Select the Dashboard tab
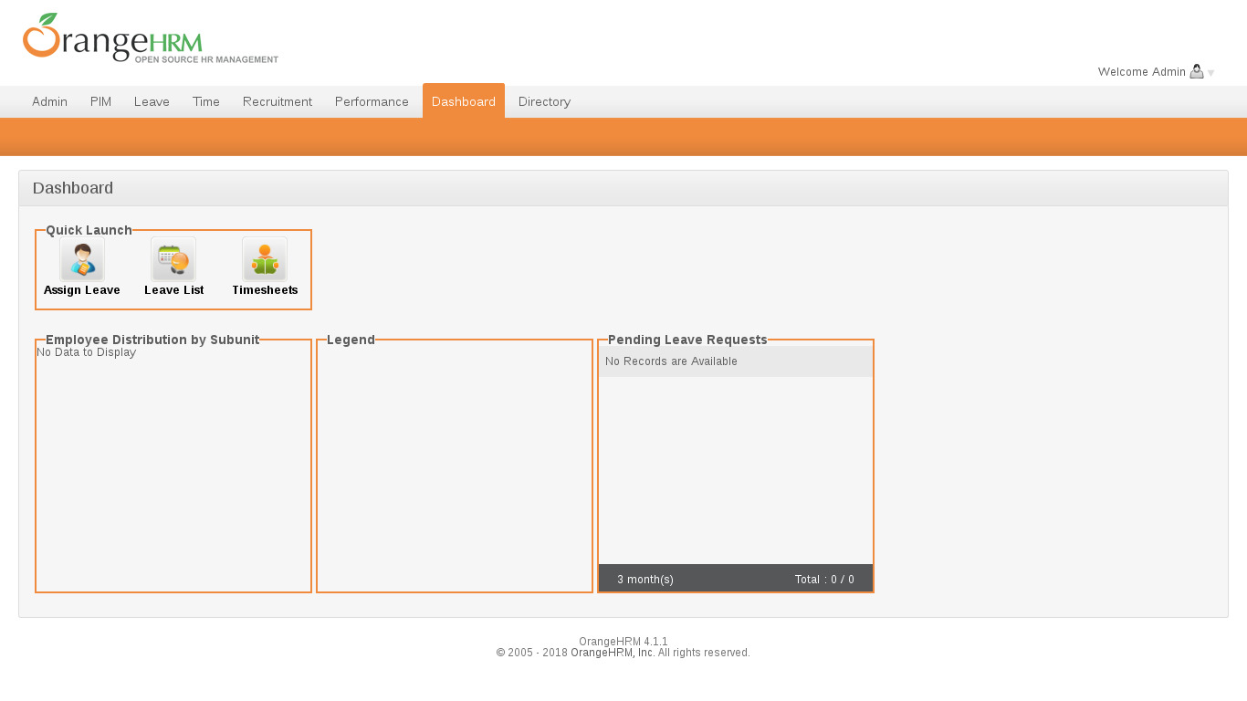Image resolution: width=1247 pixels, height=701 pixels. [464, 101]
